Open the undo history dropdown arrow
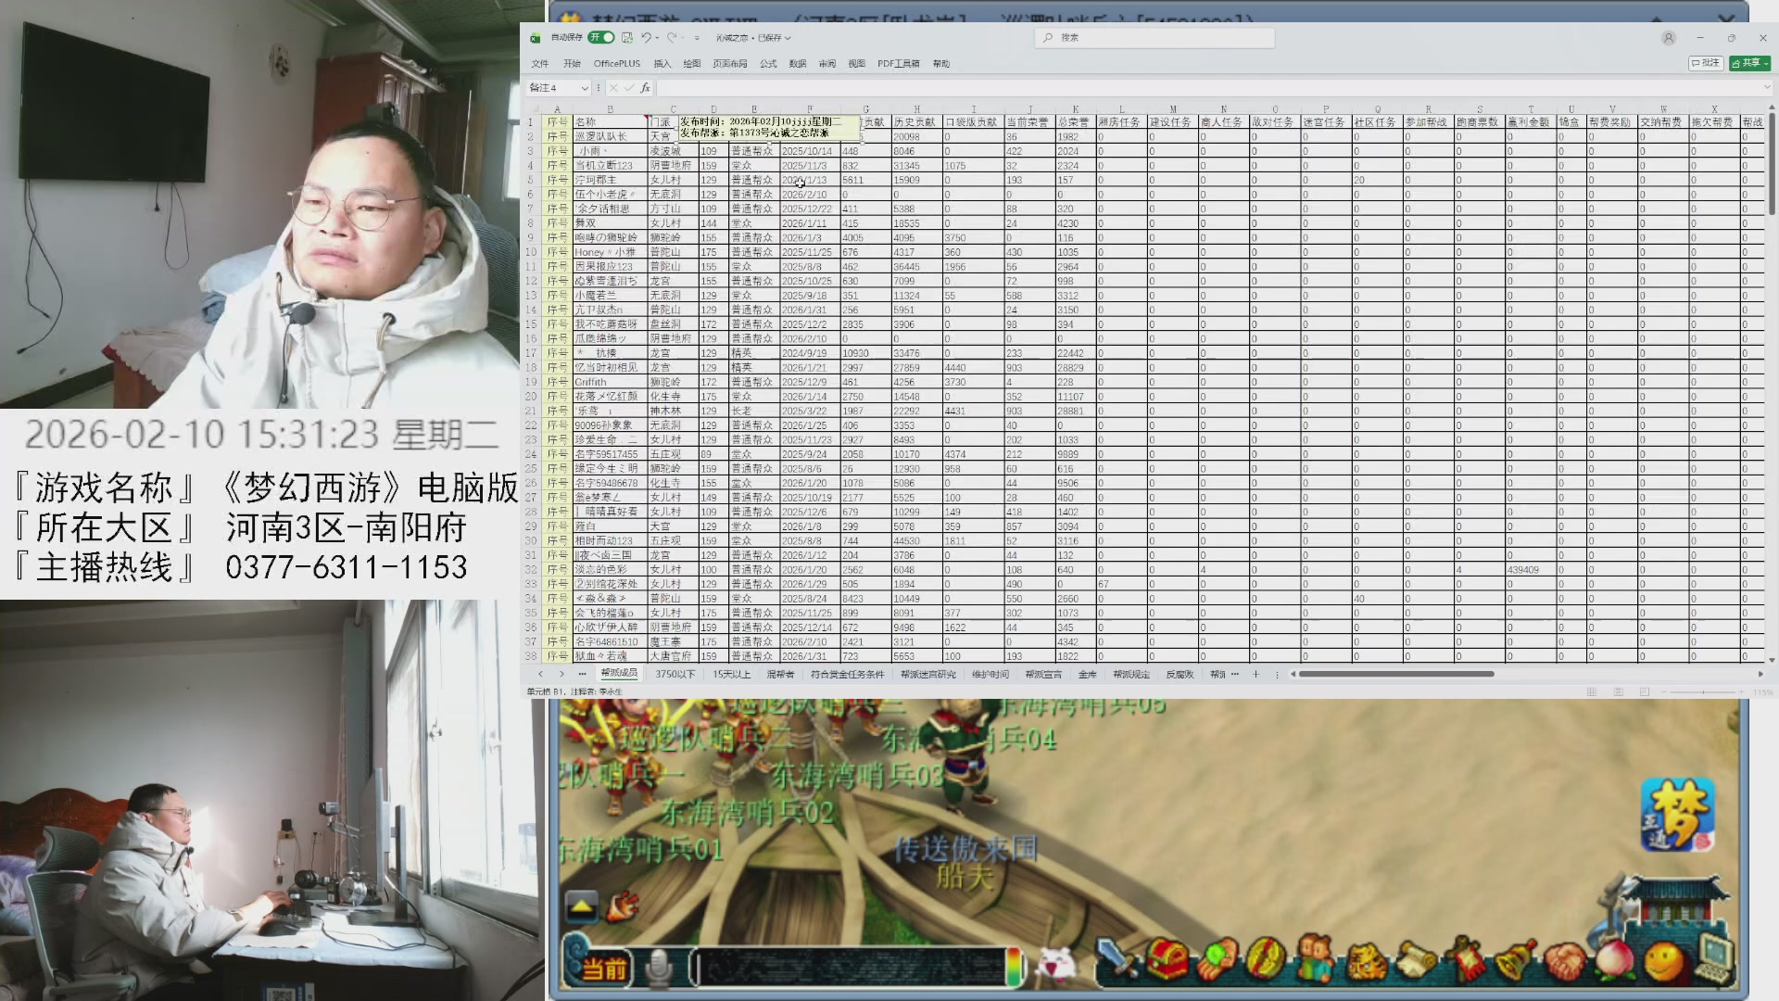Viewport: 1779px width, 1001px height. [657, 38]
